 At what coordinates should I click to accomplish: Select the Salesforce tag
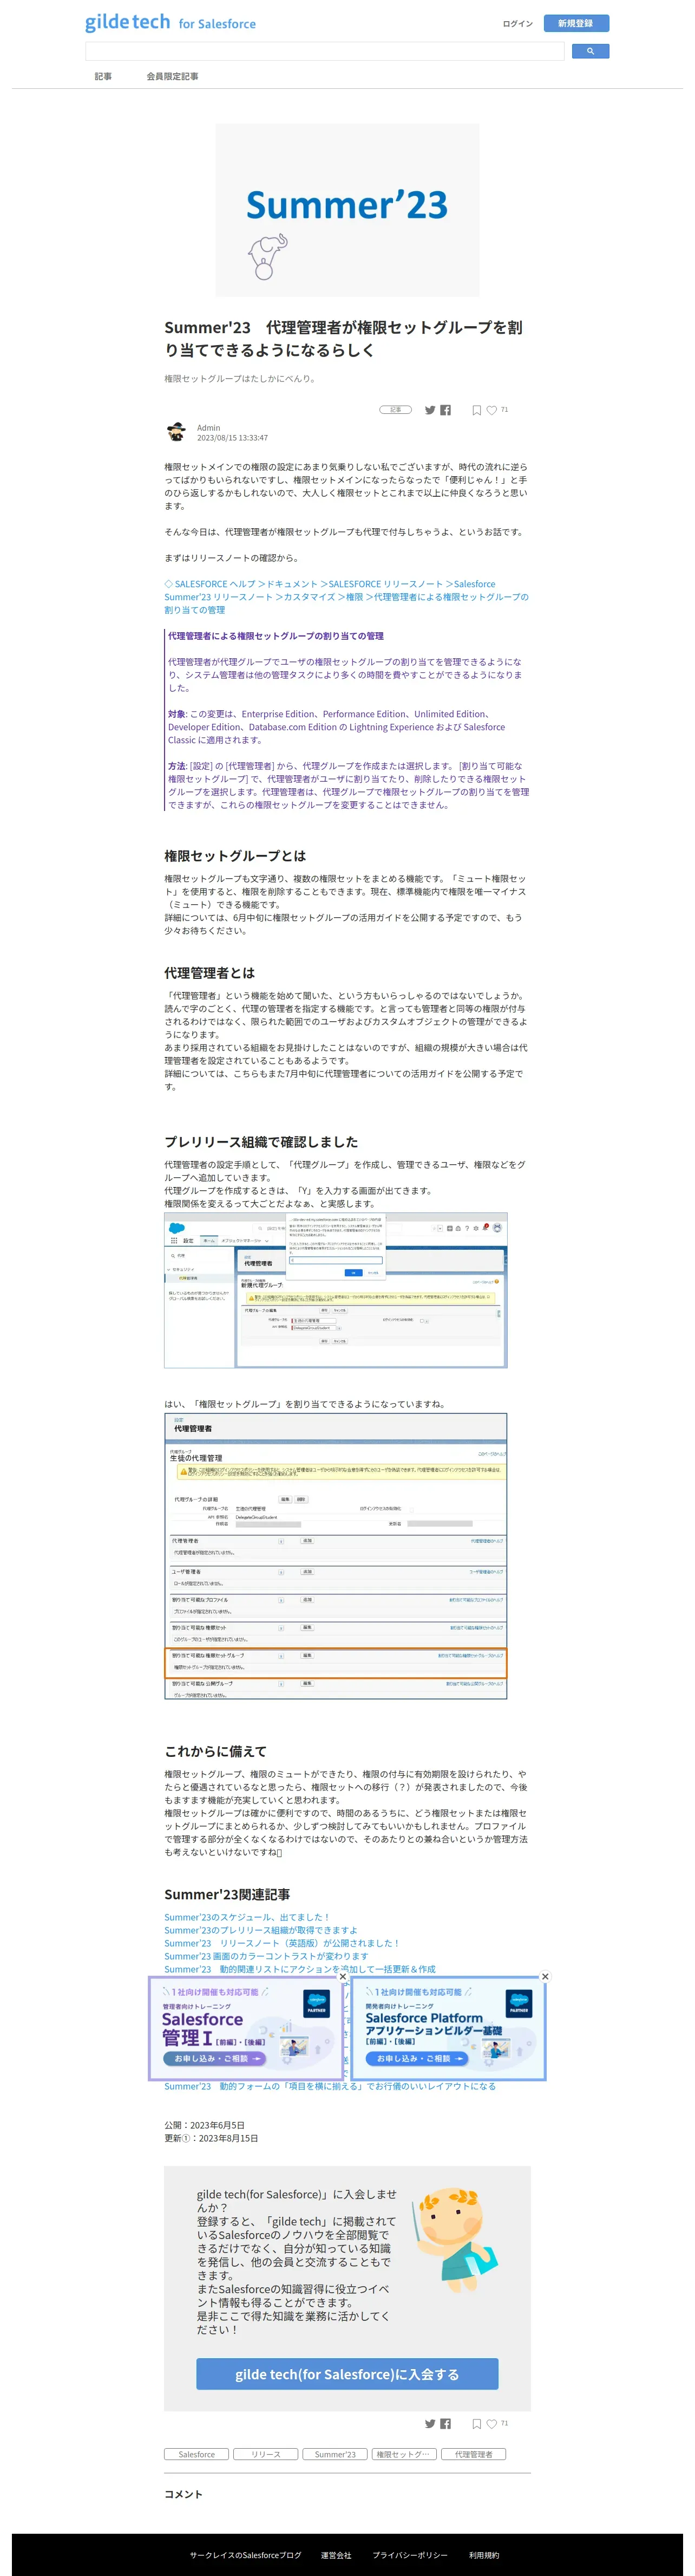pos(196,2454)
